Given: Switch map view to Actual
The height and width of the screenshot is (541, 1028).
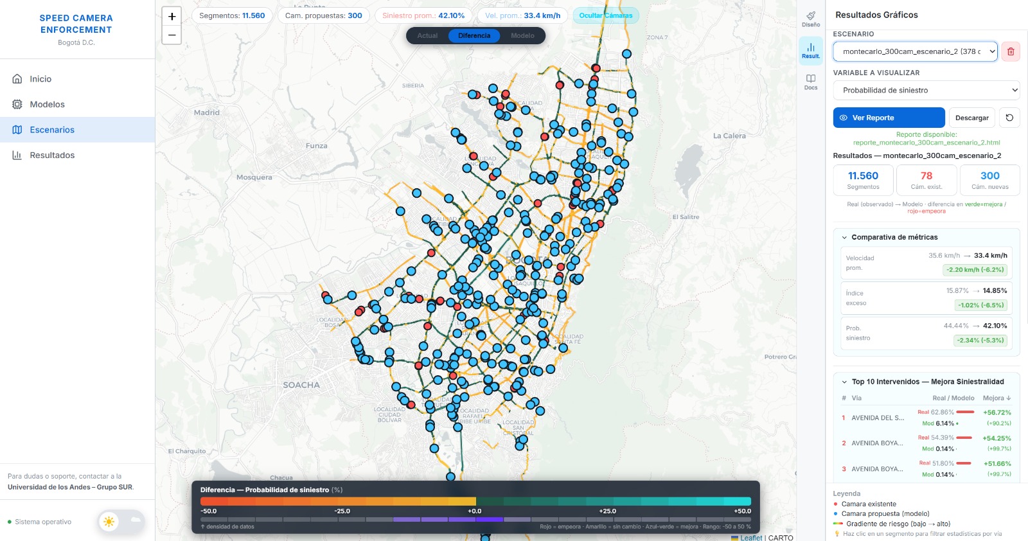Looking at the screenshot, I should pos(427,36).
